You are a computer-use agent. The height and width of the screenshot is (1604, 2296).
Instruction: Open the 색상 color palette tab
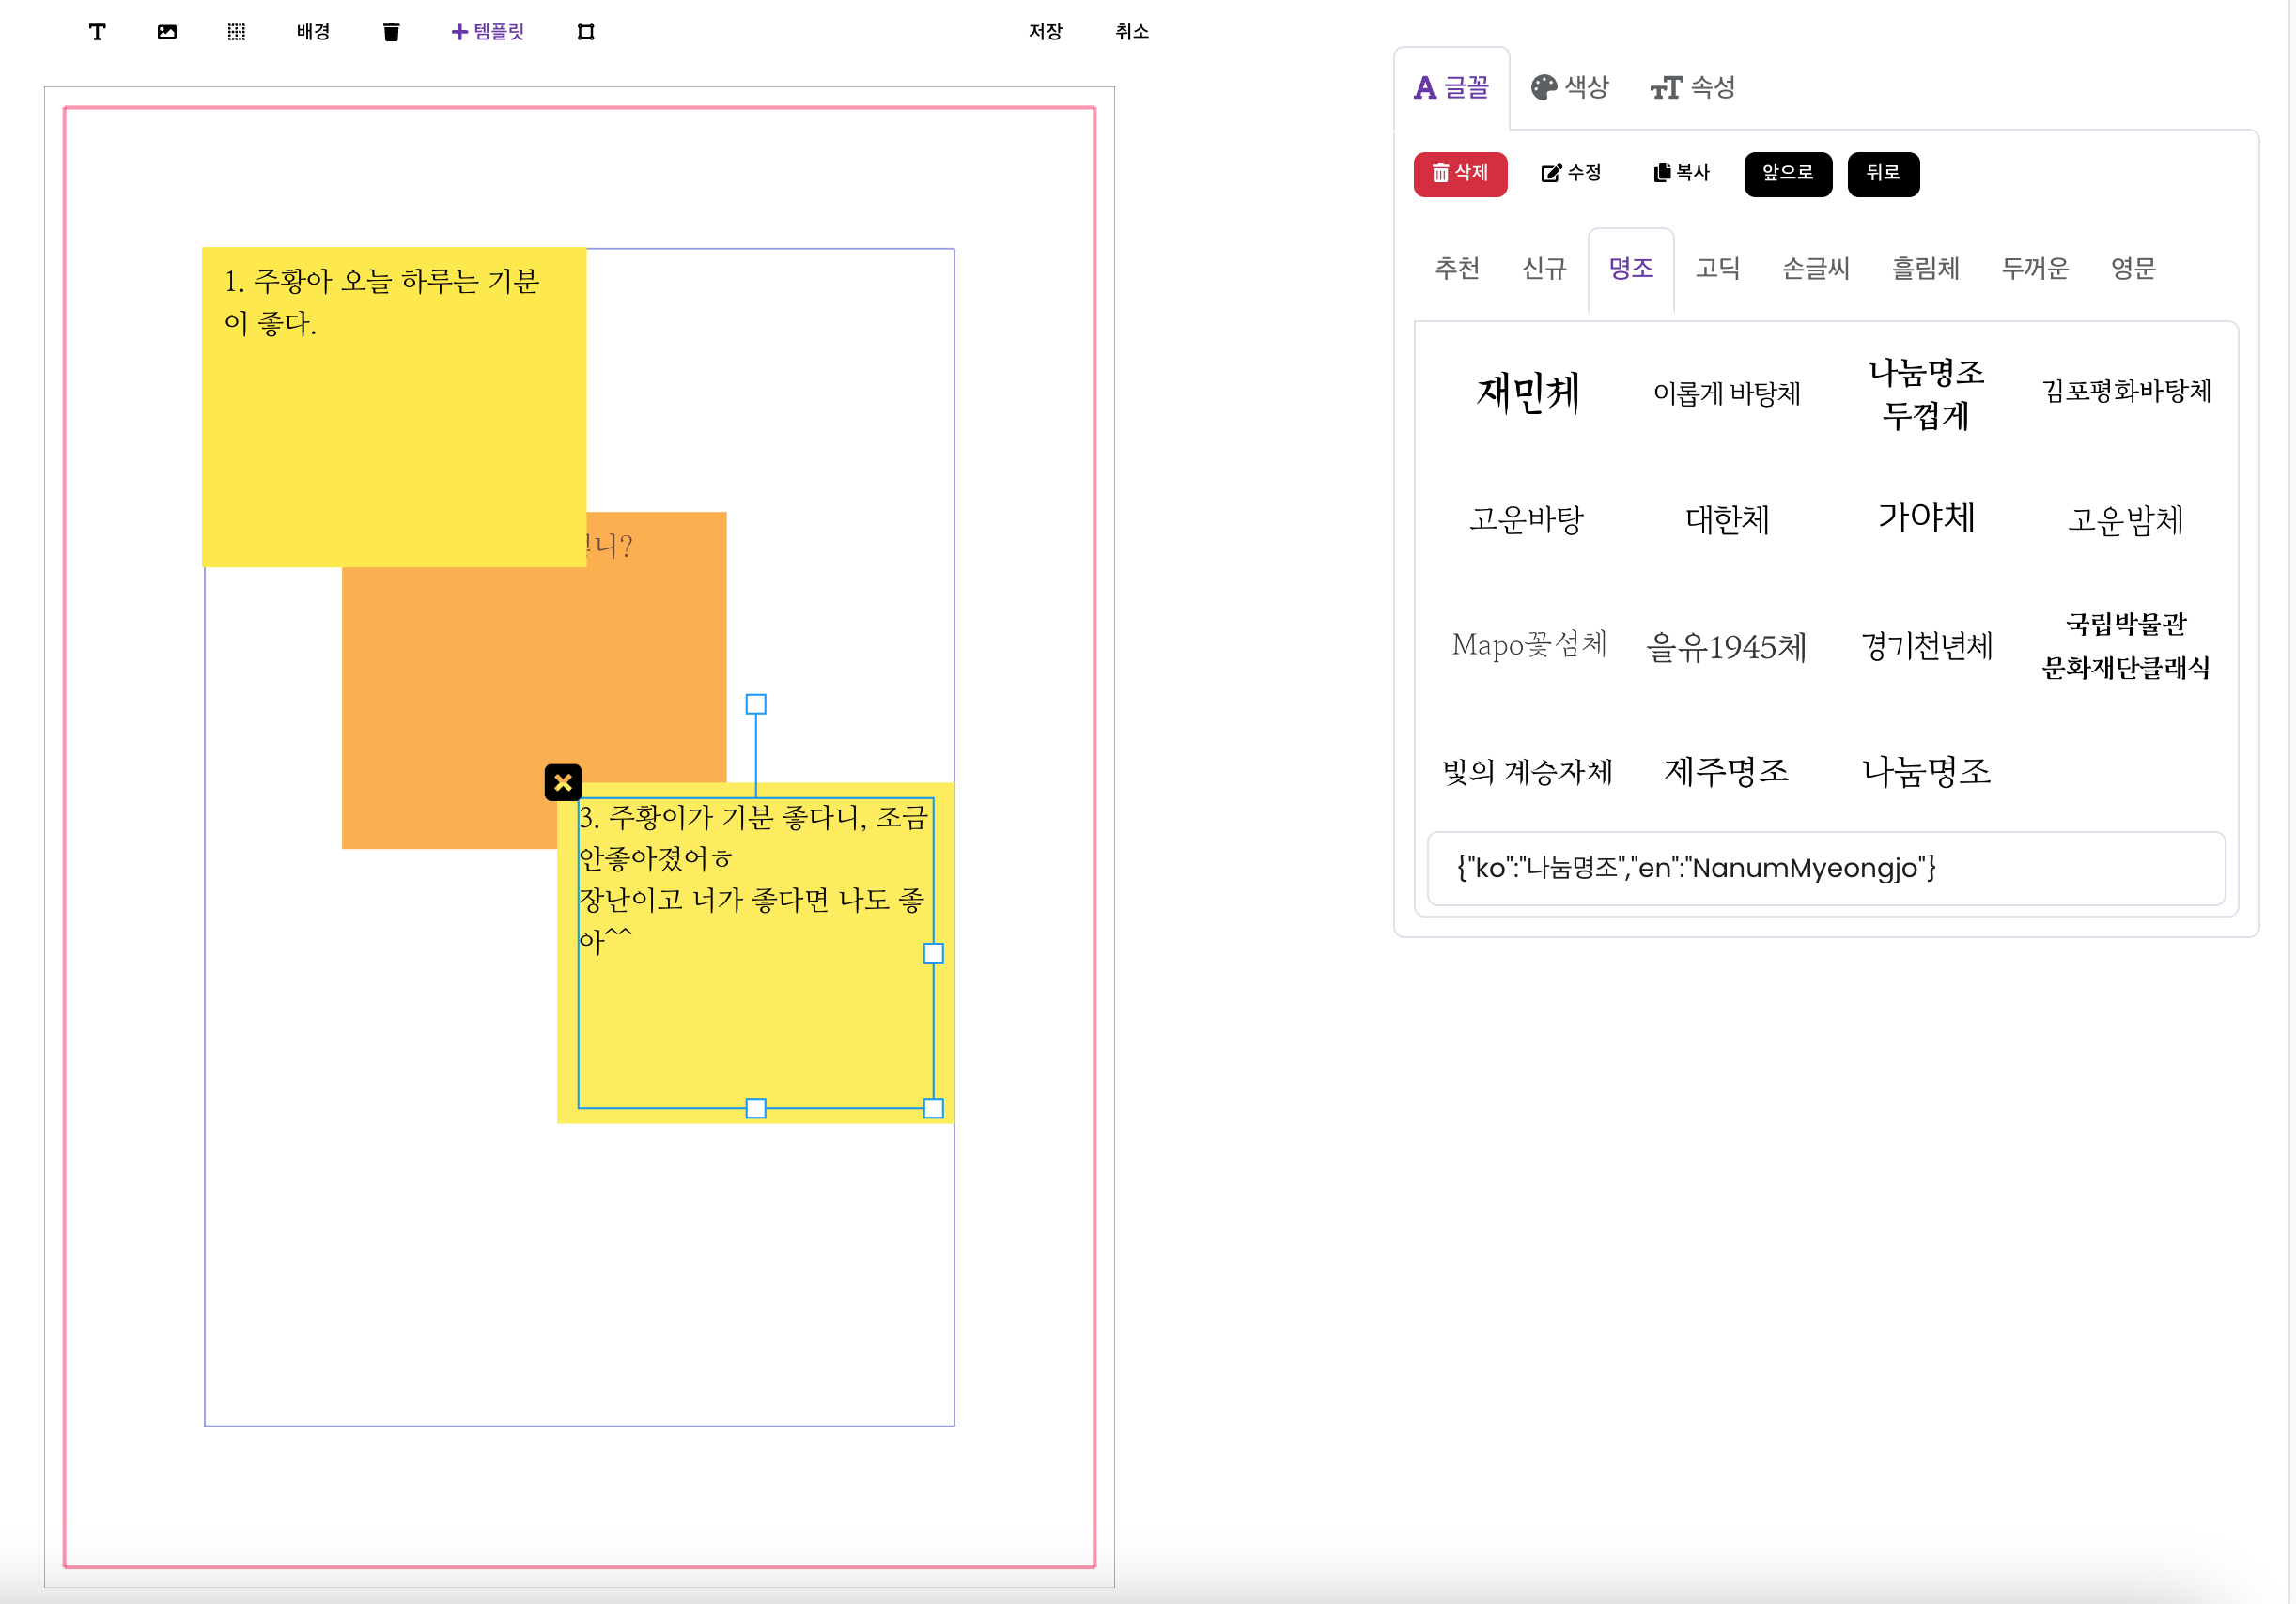[x=1570, y=88]
